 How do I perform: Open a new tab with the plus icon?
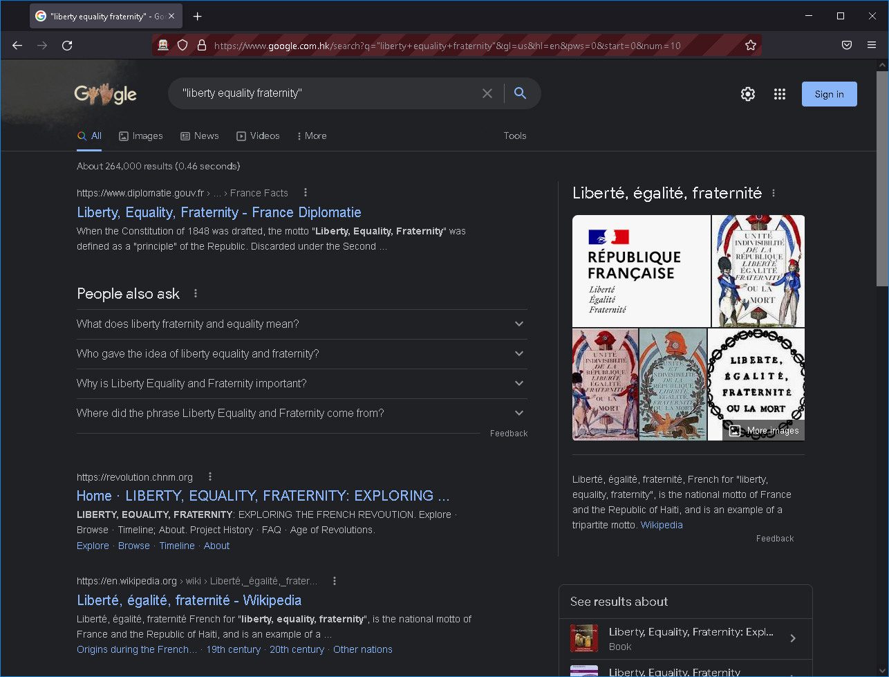(198, 17)
